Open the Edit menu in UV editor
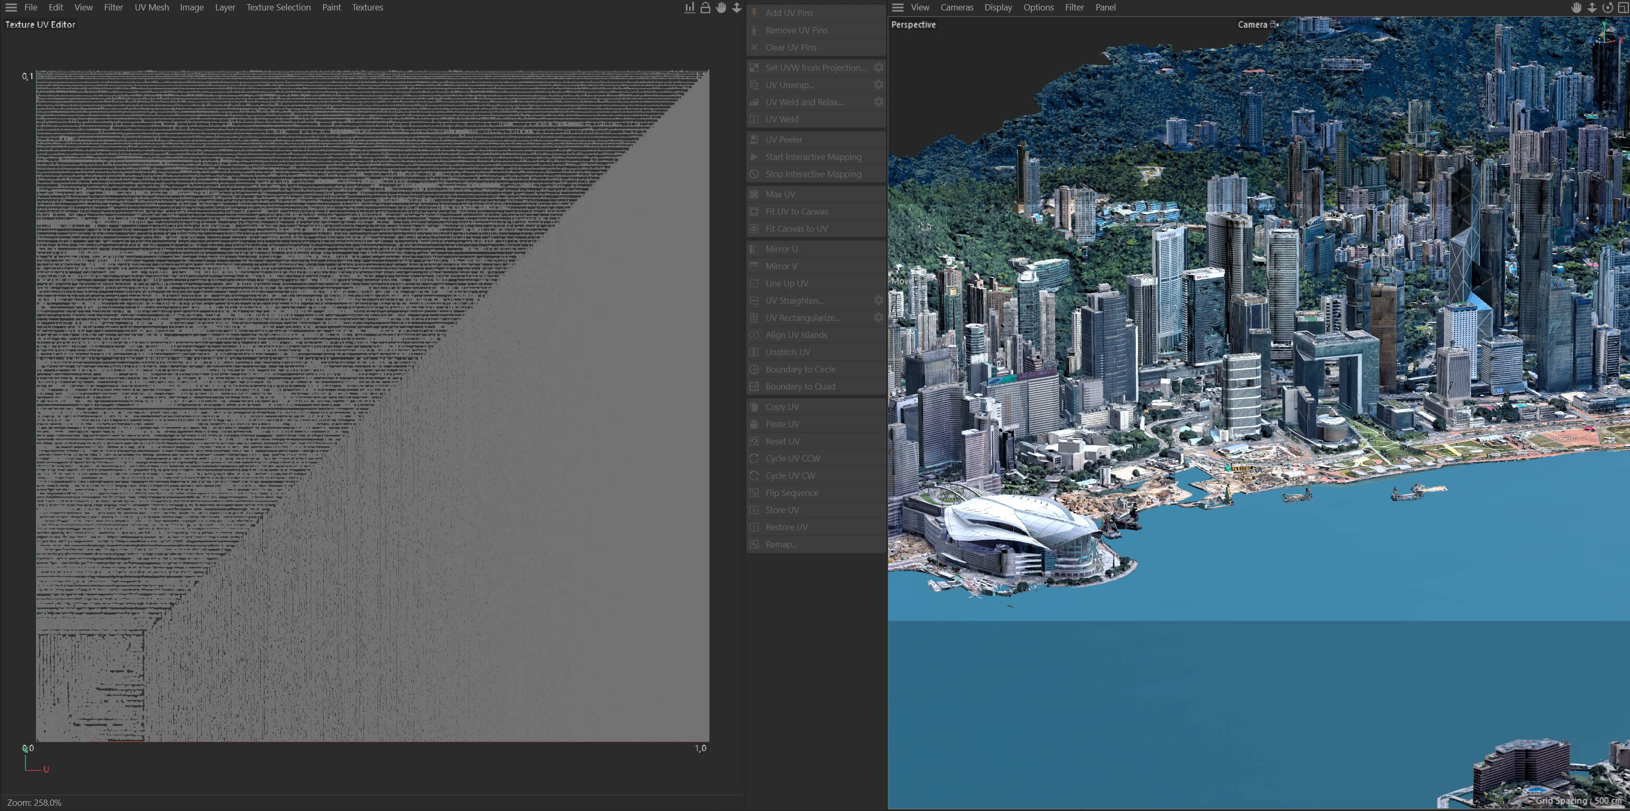The height and width of the screenshot is (811, 1630). 56,8
